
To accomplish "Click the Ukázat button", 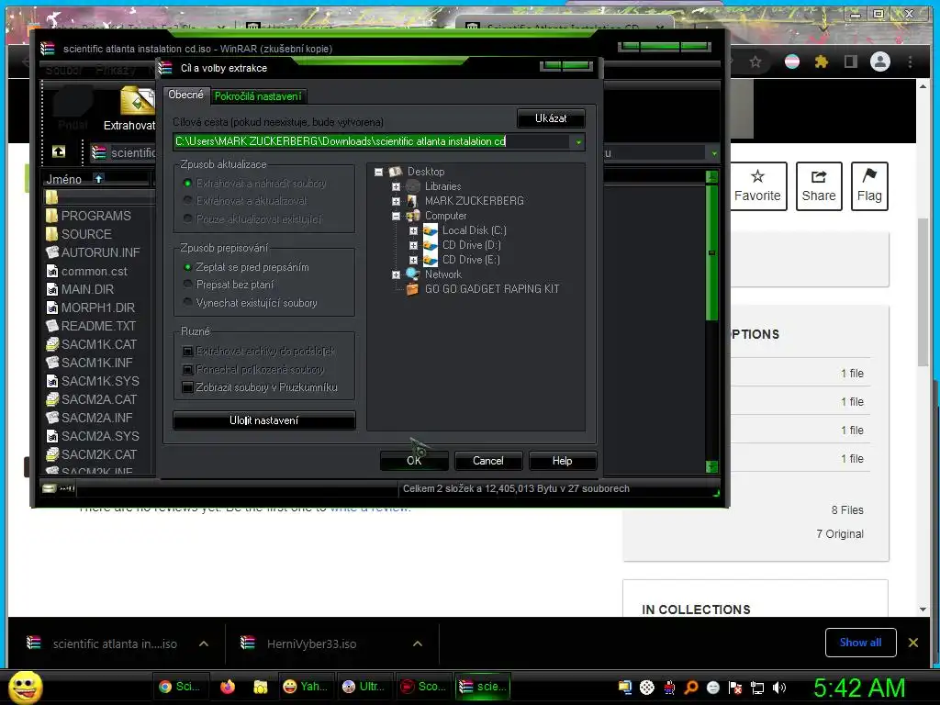I will (x=551, y=118).
